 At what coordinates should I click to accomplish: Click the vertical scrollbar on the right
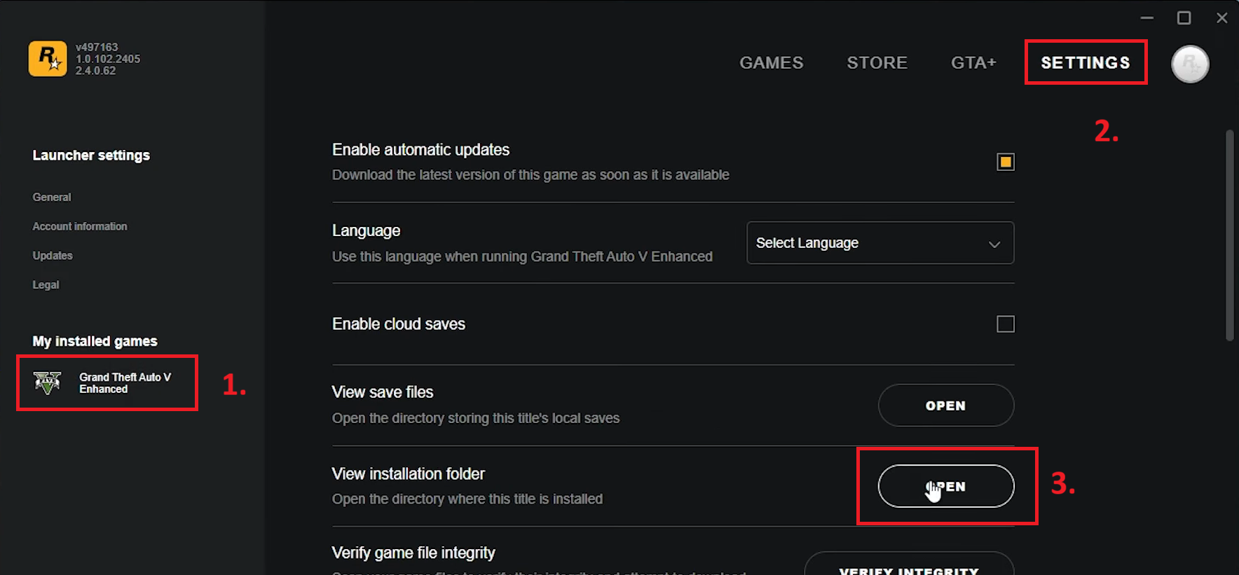point(1229,235)
